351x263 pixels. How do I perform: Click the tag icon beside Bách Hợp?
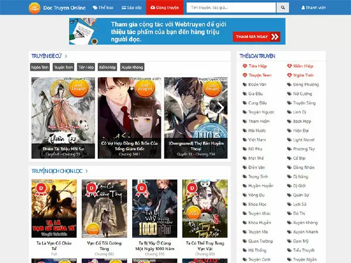point(289,122)
